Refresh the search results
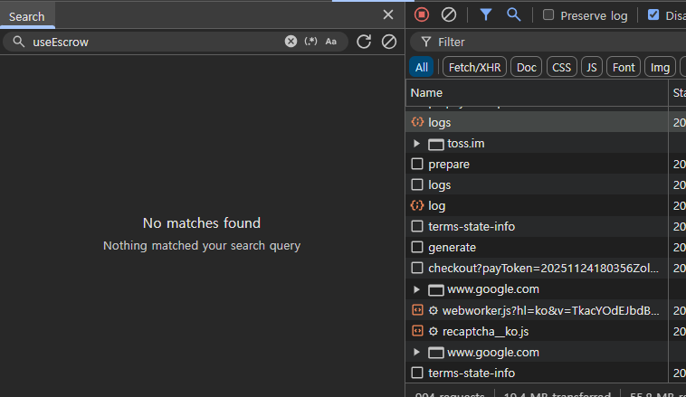The width and height of the screenshot is (686, 397). click(x=364, y=42)
